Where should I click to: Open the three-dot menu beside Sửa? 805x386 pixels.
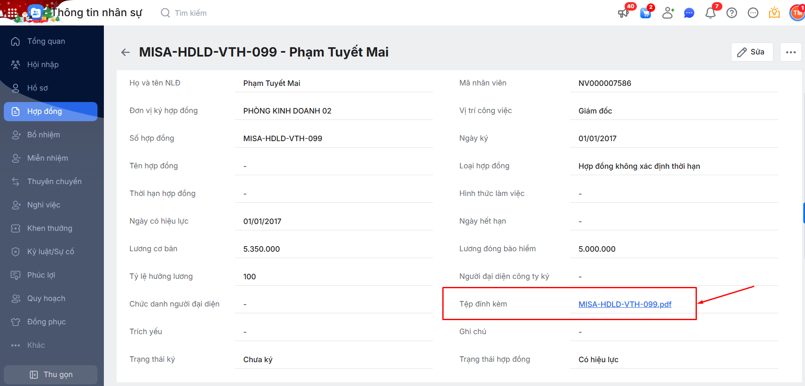791,52
